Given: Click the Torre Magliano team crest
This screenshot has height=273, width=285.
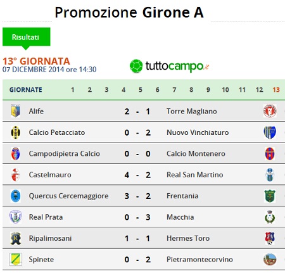Looking at the screenshot, I should pyautogui.click(x=270, y=111).
